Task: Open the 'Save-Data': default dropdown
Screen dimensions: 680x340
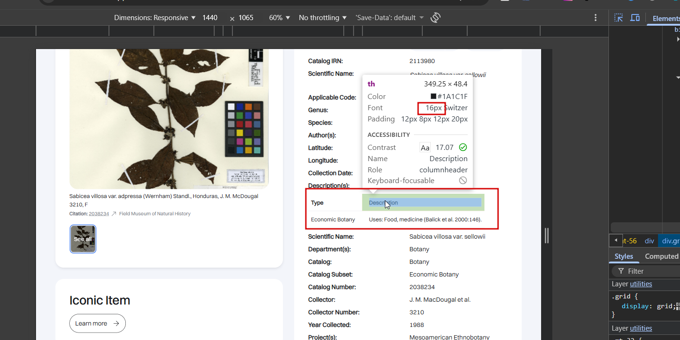Action: [x=390, y=18]
